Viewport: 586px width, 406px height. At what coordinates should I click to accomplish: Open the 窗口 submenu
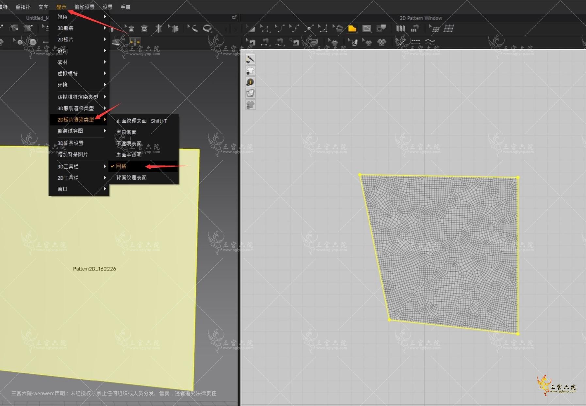click(79, 189)
